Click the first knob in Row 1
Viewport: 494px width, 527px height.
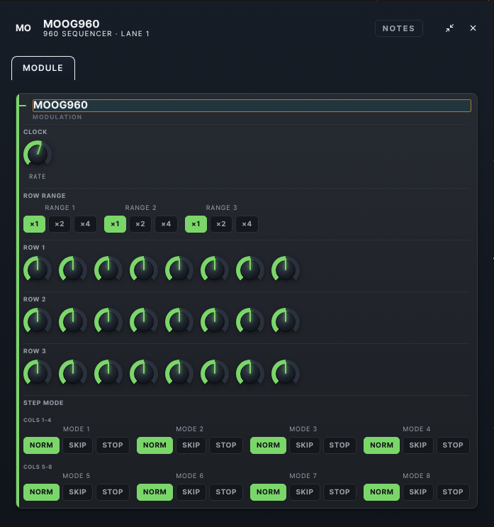click(x=38, y=269)
